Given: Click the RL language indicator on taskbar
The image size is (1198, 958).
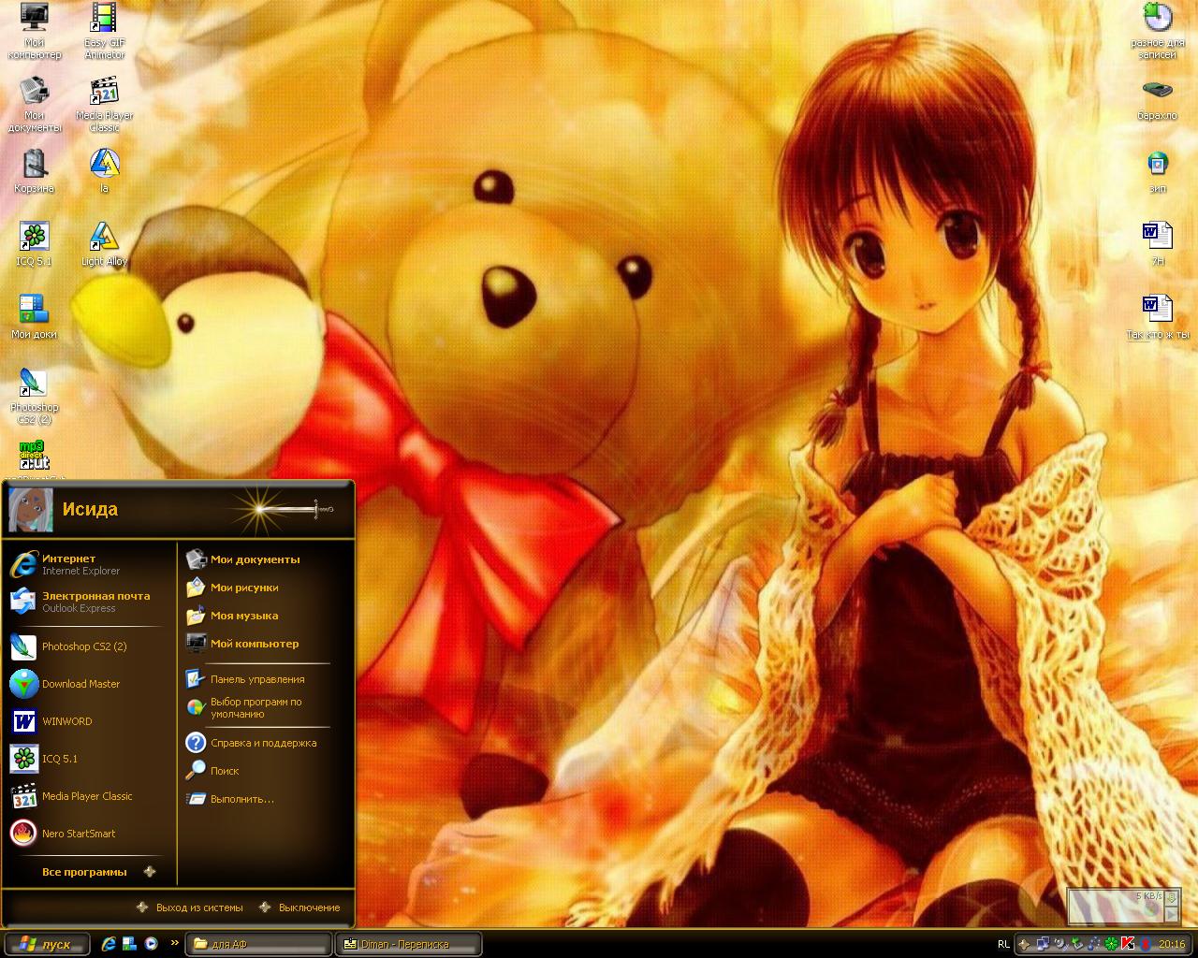Looking at the screenshot, I should [1003, 945].
